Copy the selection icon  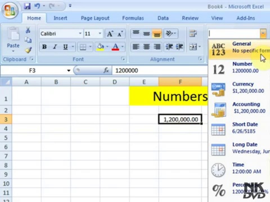[28, 40]
